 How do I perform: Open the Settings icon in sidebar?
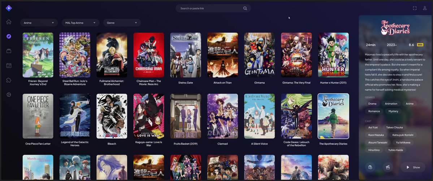click(x=9, y=94)
